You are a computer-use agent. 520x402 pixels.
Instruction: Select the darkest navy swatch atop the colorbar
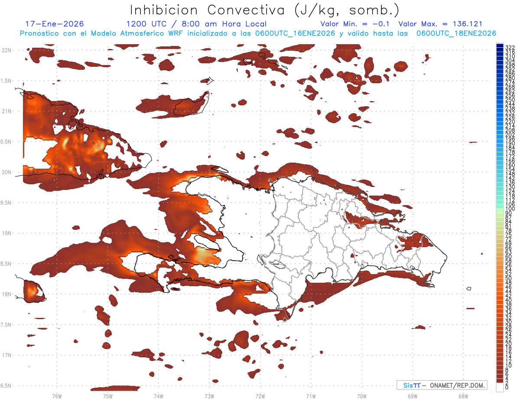500,46
